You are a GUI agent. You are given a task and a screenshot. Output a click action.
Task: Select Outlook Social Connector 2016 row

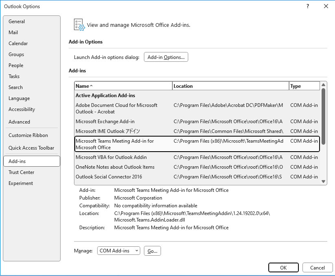point(197,177)
